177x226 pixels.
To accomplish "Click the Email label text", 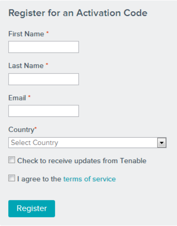I will [17, 98].
